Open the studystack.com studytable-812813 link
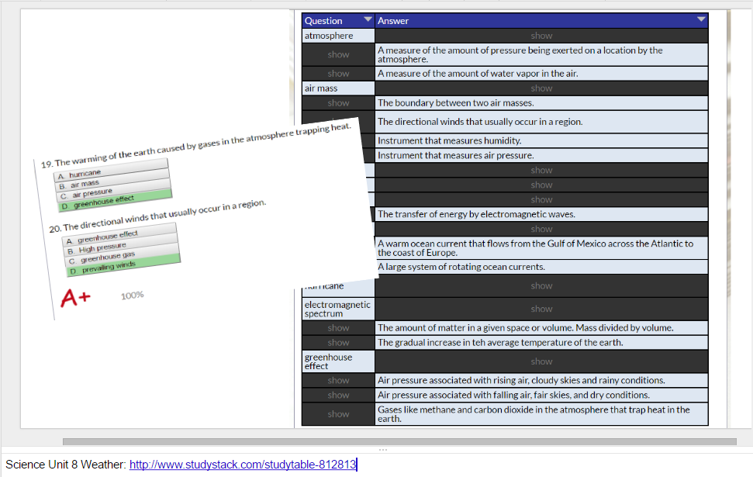The image size is (753, 477). [243, 465]
